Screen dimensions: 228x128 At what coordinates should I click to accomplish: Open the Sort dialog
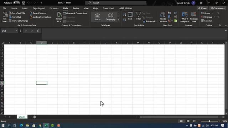pyautogui.click(x=130, y=16)
